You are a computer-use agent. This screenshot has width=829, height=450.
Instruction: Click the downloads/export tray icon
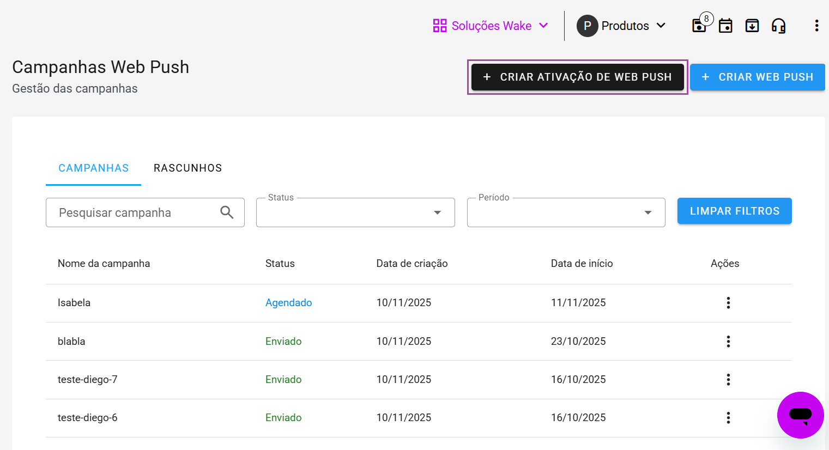click(x=752, y=26)
